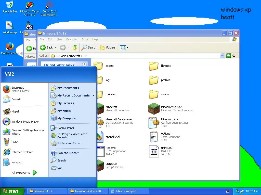Switch to Minecraft 1.12 taskbar button
The width and height of the screenshot is (261, 195).
(47, 191)
